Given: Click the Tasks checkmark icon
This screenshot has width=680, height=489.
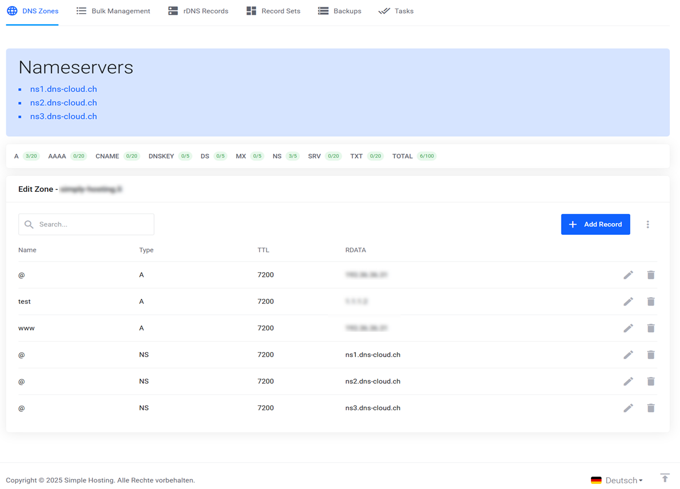Looking at the screenshot, I should [x=383, y=10].
